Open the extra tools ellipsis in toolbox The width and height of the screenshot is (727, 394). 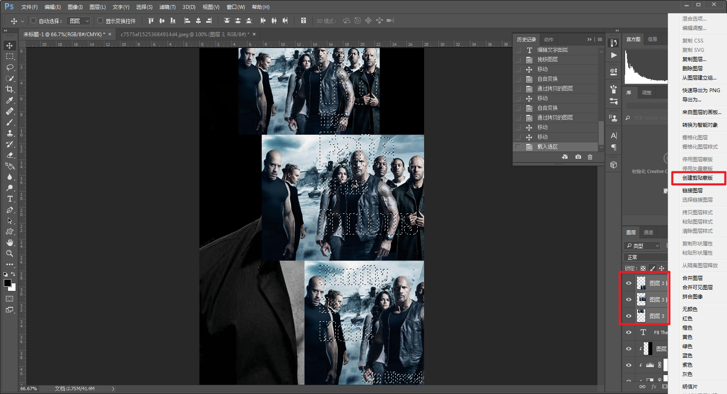coord(9,264)
